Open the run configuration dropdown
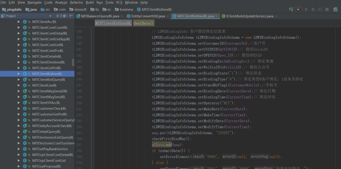The width and height of the screenshot is (341, 169). pos(298,9)
